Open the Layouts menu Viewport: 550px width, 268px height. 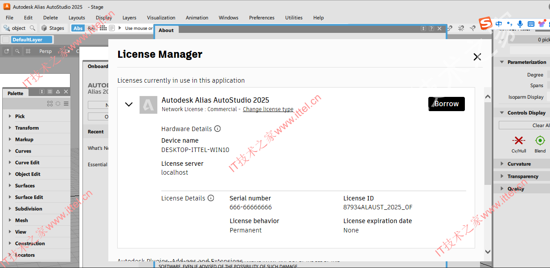(x=77, y=18)
